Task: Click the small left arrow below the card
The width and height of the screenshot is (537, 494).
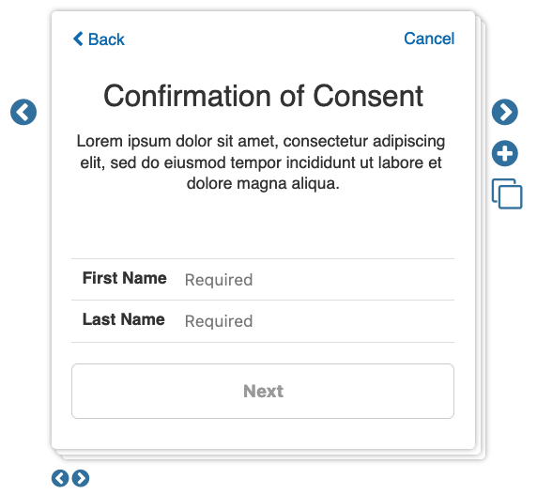Action: 60,478
